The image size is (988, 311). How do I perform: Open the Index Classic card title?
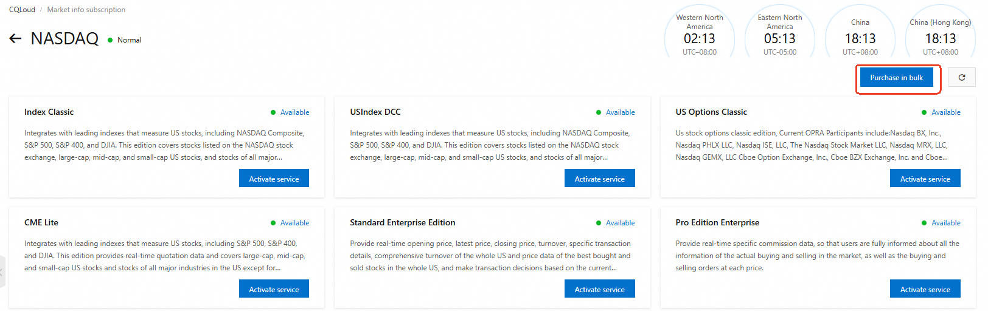point(49,112)
